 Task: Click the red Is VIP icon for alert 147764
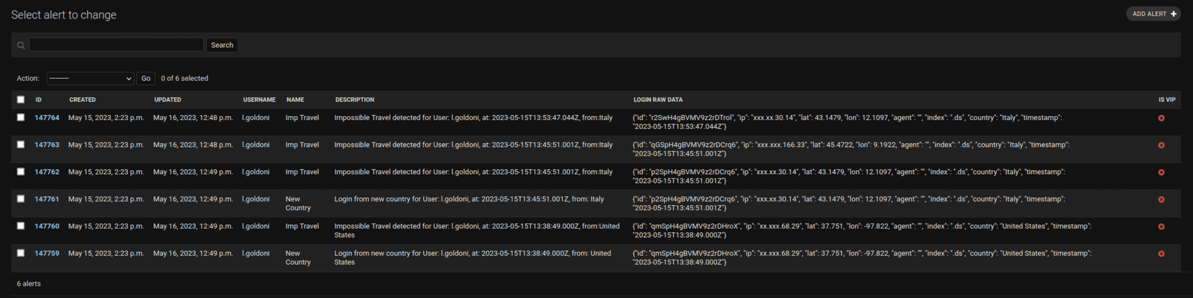click(x=1161, y=119)
